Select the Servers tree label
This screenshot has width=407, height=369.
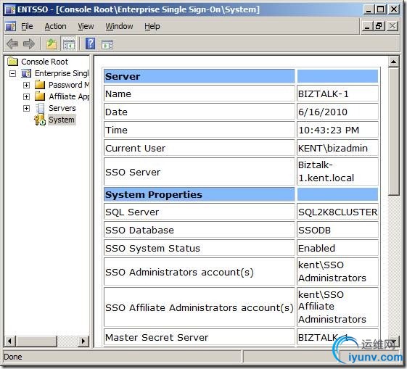click(62, 108)
